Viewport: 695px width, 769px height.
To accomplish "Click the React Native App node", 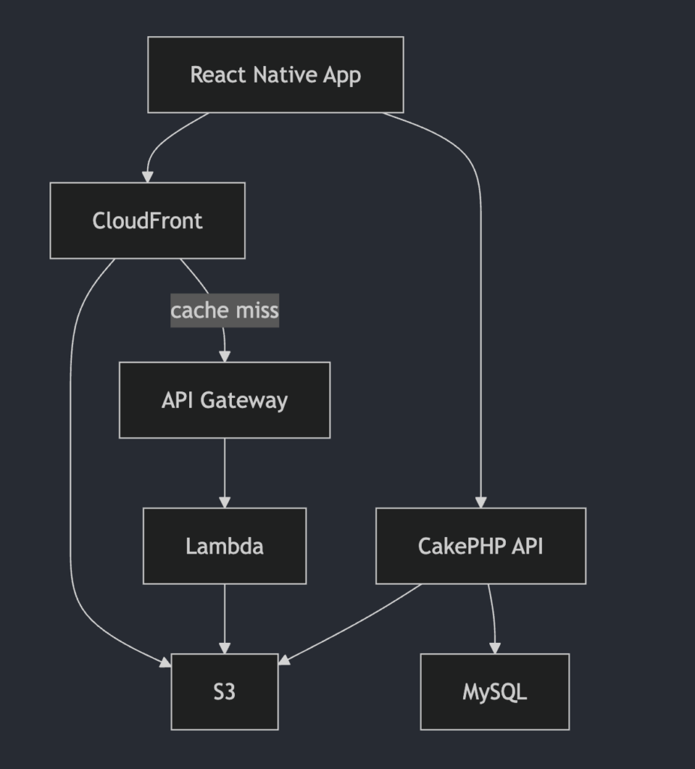I will pyautogui.click(x=275, y=74).
